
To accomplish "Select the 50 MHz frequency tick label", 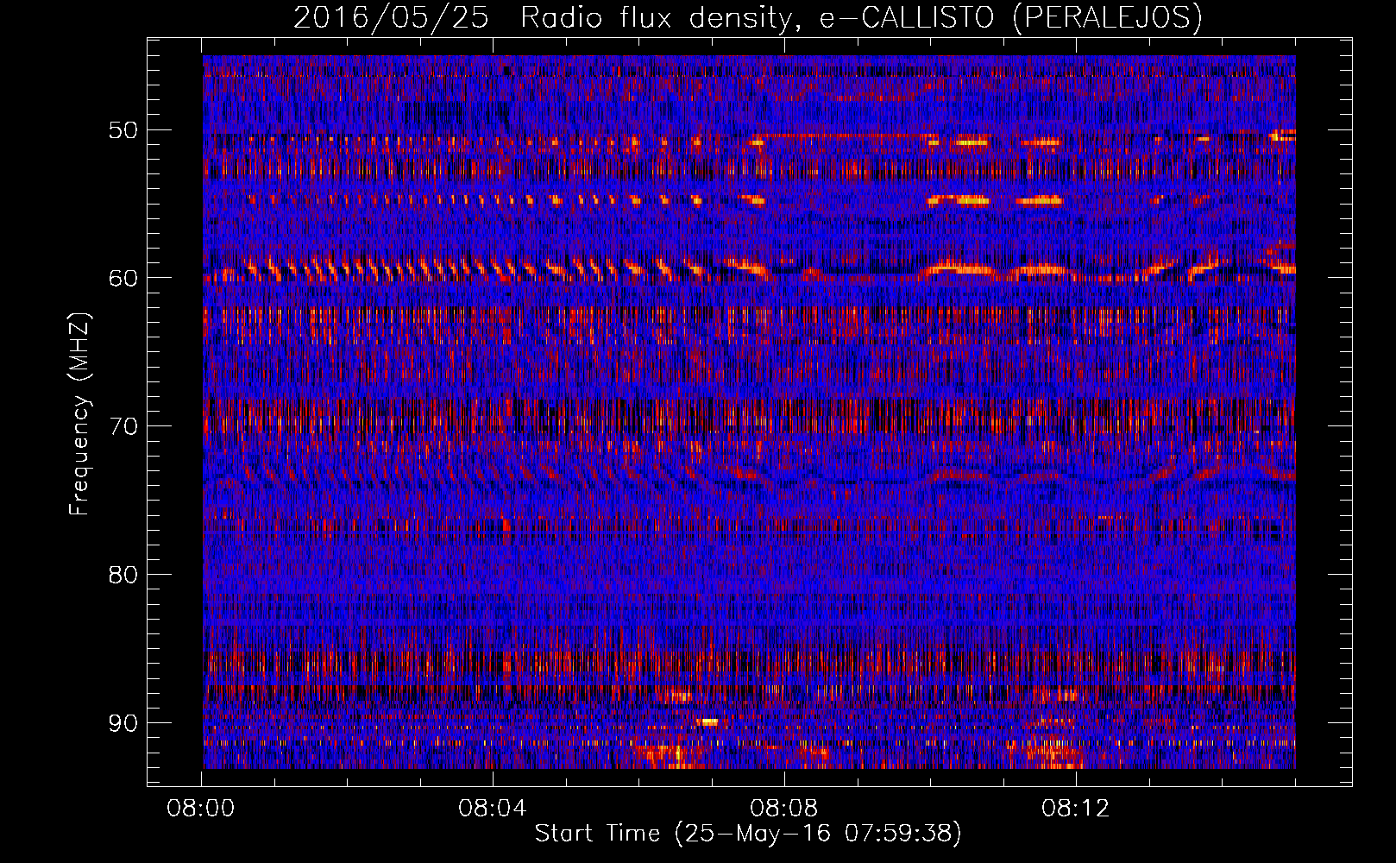I will (122, 130).
